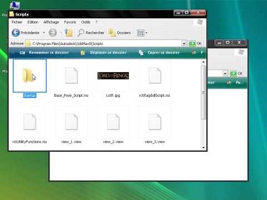This screenshot has width=267, height=200.
Task: Select the Base_Pose_Script.ms file icon
Action: (71, 76)
